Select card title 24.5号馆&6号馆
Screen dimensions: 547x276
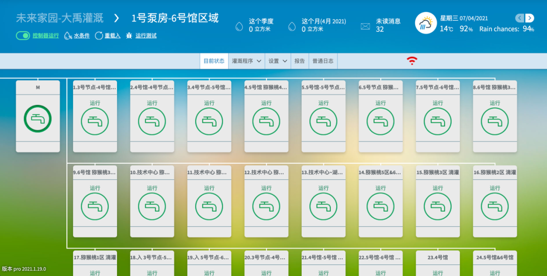495,258
